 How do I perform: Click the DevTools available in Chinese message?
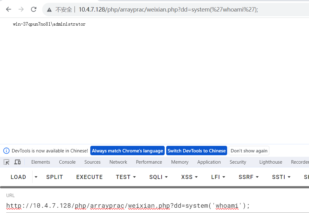tap(50, 151)
